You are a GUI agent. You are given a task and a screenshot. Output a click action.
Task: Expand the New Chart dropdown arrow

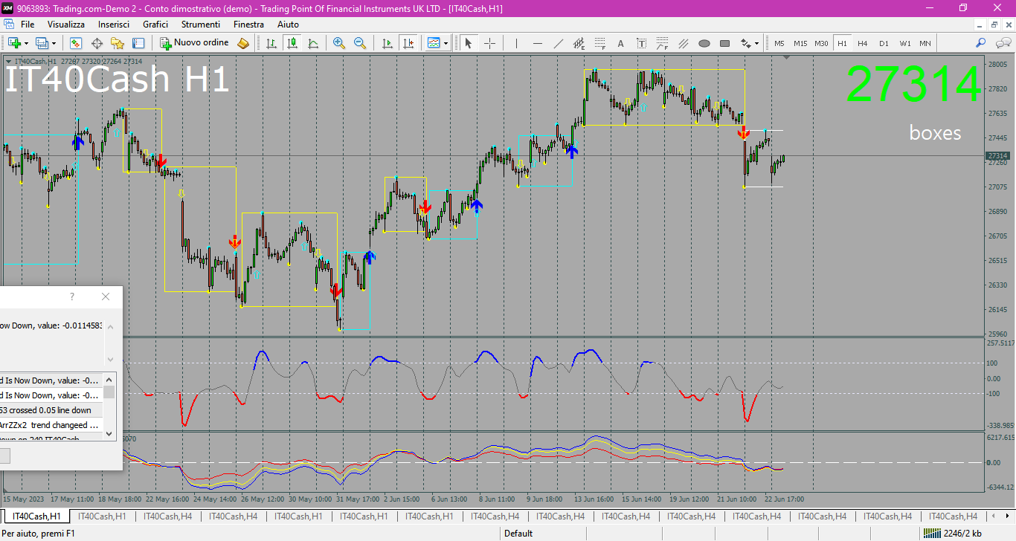click(x=26, y=43)
